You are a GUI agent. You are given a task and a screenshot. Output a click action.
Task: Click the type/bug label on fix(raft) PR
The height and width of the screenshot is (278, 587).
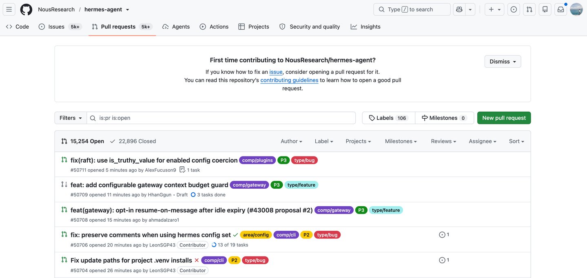point(304,160)
